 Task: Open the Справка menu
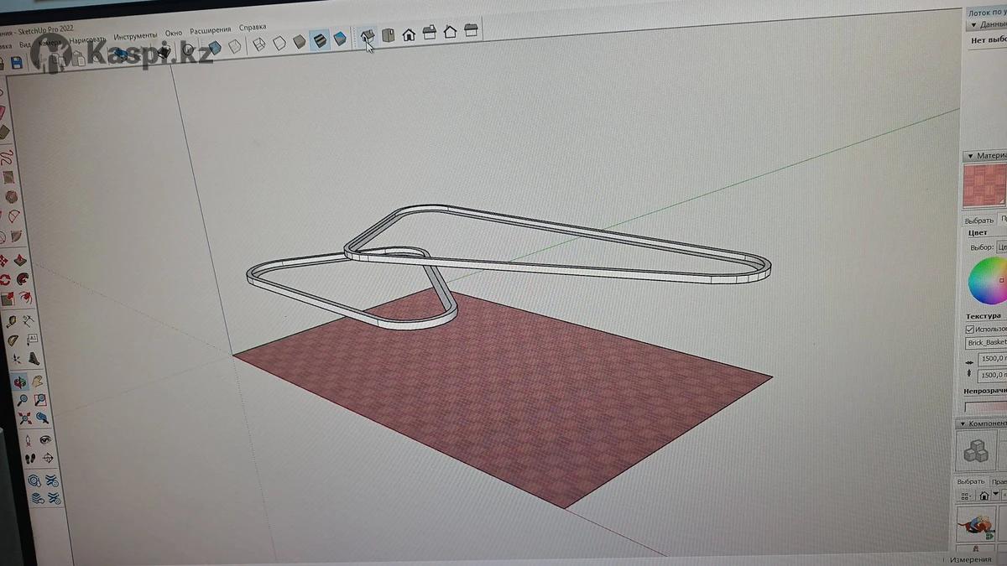point(253,28)
